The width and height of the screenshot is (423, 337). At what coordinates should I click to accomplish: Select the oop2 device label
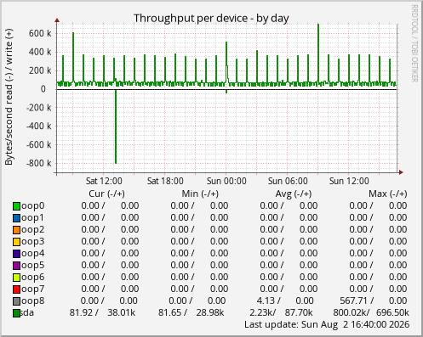point(33,230)
